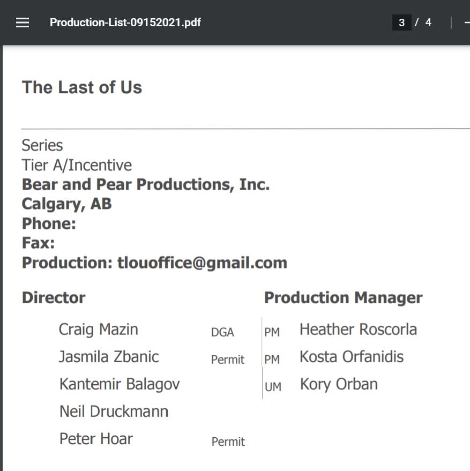The height and width of the screenshot is (471, 470).
Task: Click the DGA label beside Craig Mazin
Action: click(222, 333)
